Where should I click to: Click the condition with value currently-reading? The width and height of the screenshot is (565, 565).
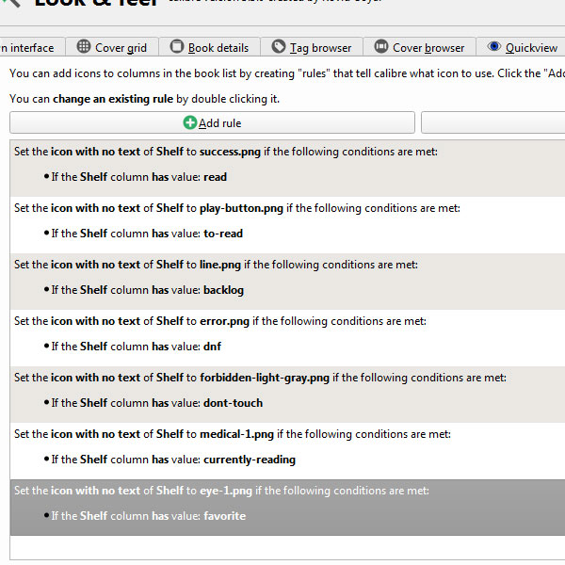(x=169, y=460)
